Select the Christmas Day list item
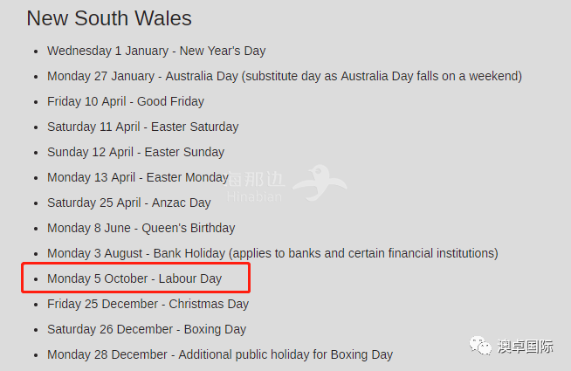The height and width of the screenshot is (371, 571). click(148, 304)
